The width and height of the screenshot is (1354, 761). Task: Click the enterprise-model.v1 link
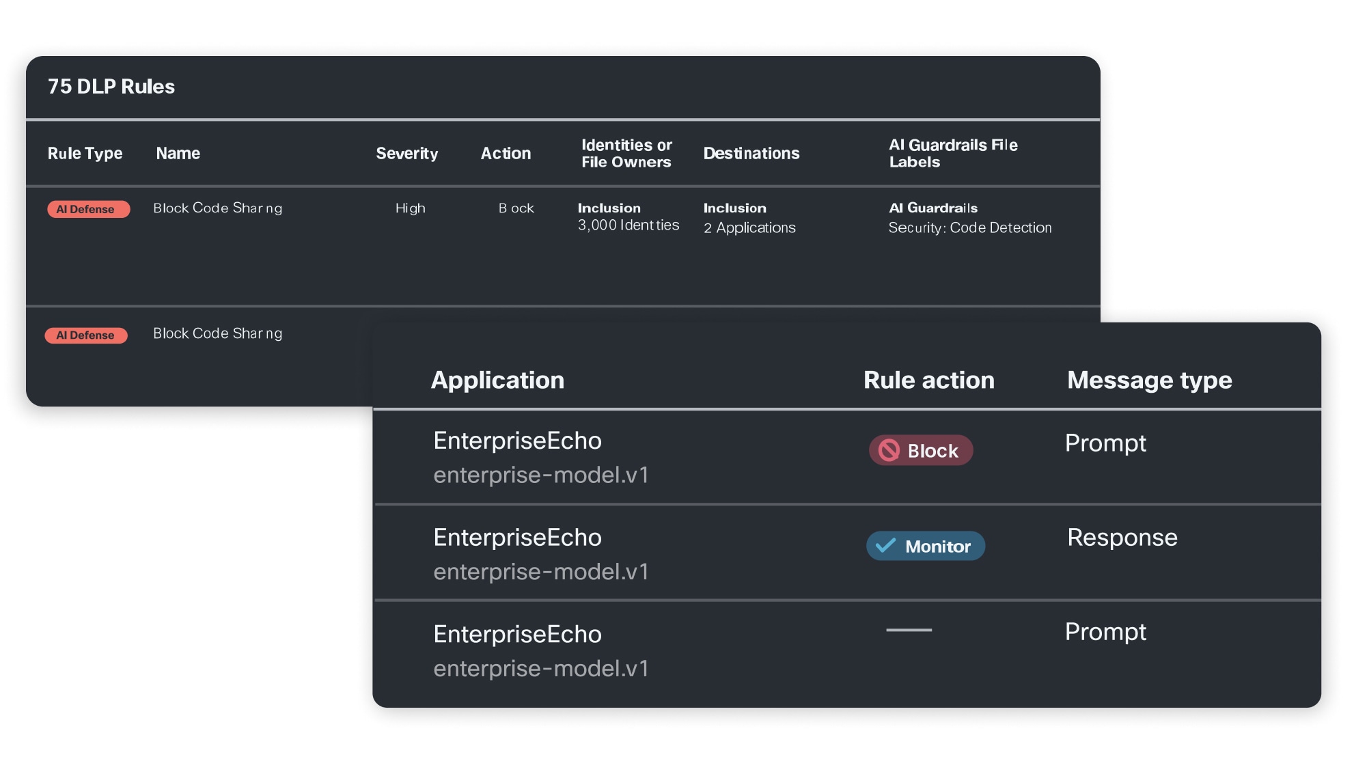(542, 473)
